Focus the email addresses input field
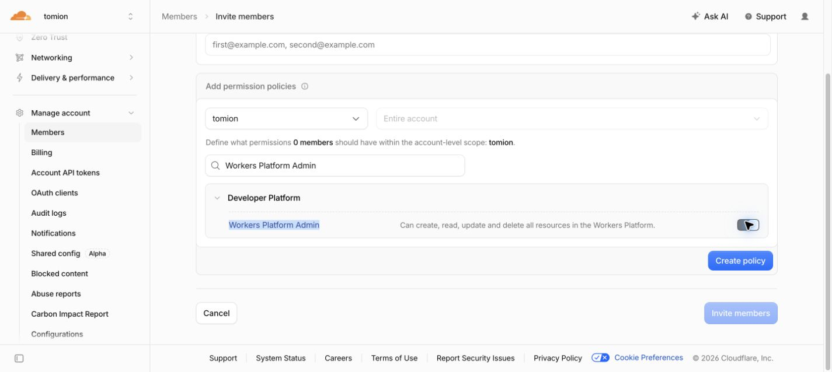The image size is (832, 372). [488, 45]
